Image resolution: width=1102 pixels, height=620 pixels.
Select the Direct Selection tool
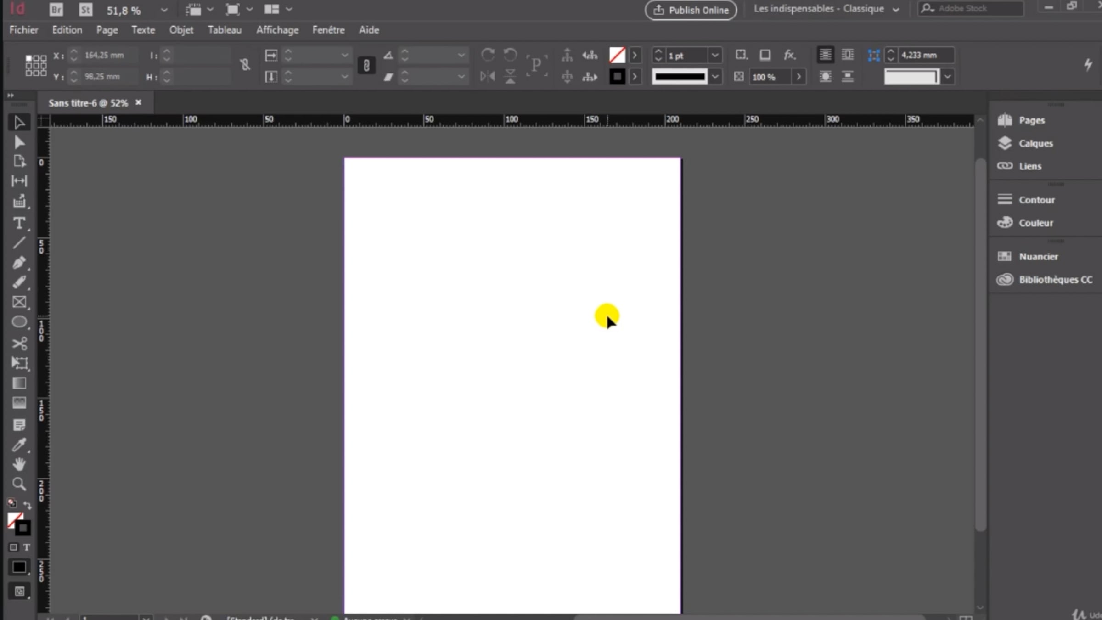[19, 142]
